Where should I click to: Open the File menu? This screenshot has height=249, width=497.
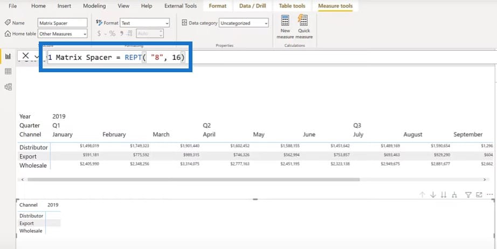pyautogui.click(x=13, y=6)
